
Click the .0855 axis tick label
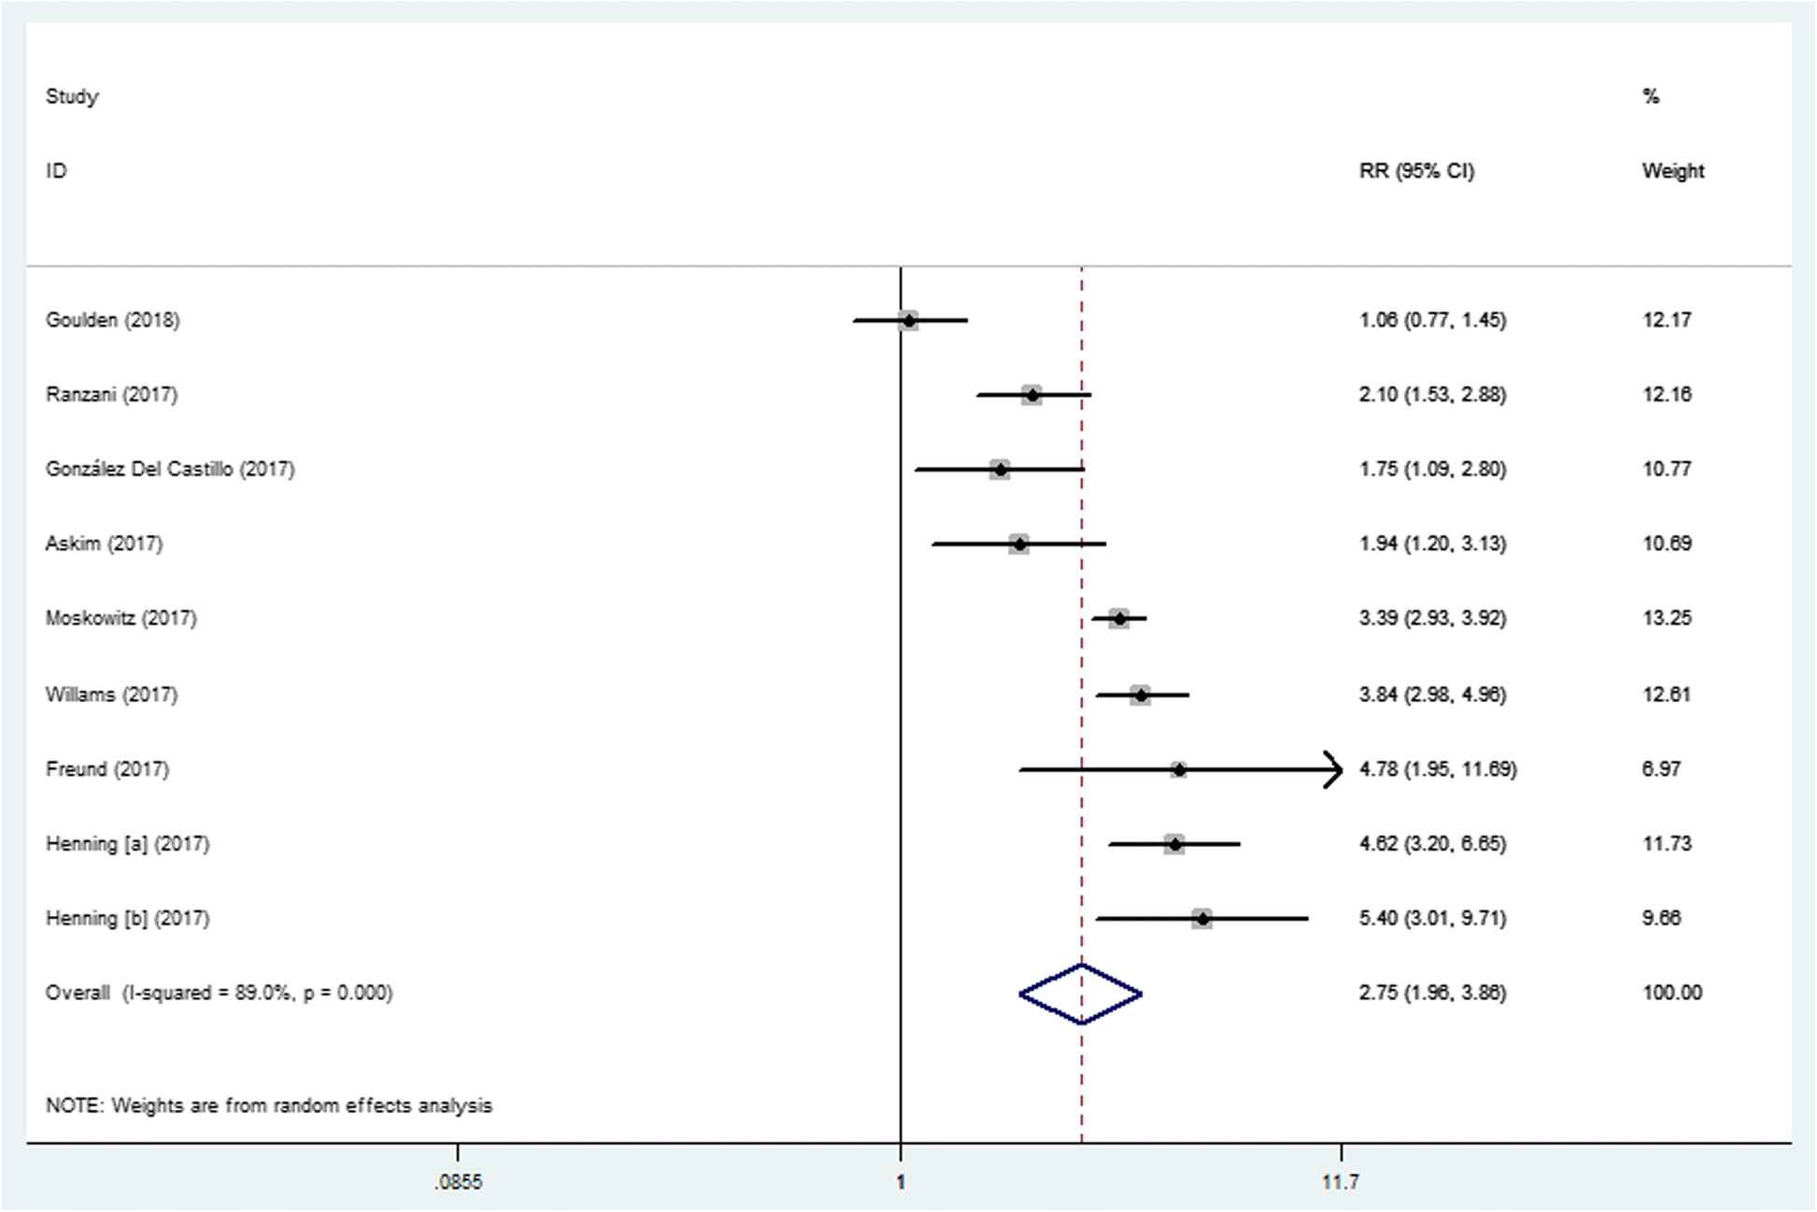coord(458,1183)
